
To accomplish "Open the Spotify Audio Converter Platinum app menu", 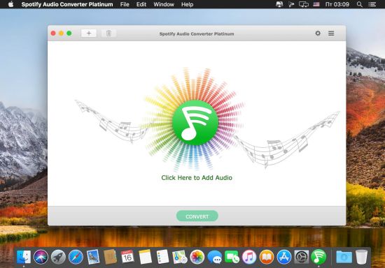I will point(67,4).
